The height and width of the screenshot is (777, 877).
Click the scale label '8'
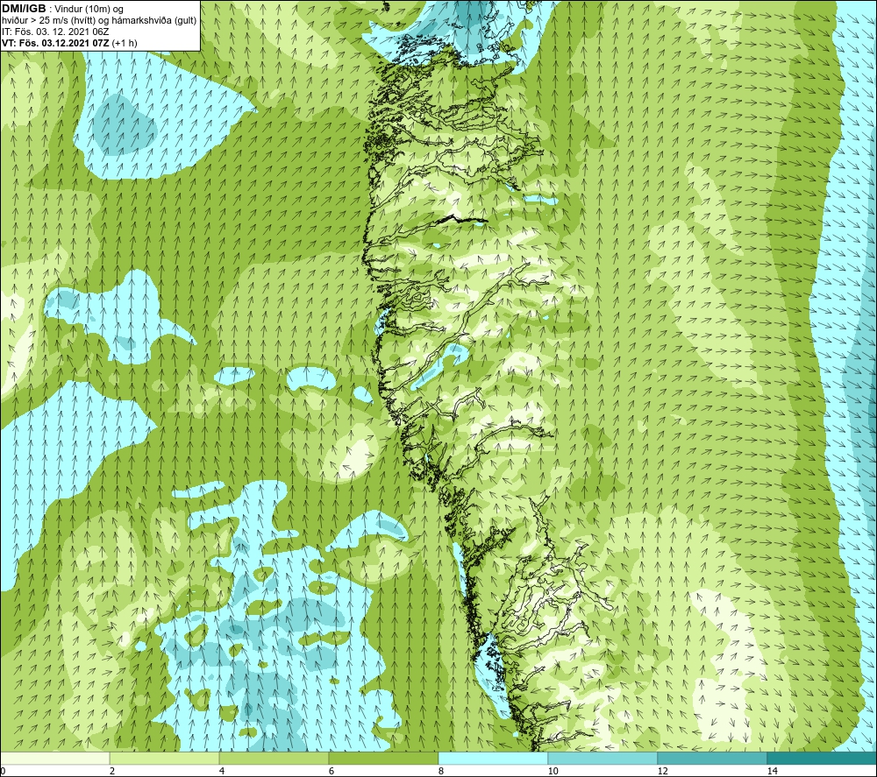tap(441, 772)
